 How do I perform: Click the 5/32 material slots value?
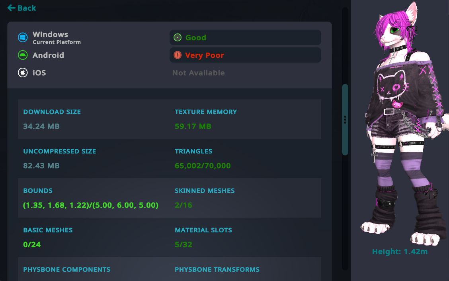tap(184, 245)
